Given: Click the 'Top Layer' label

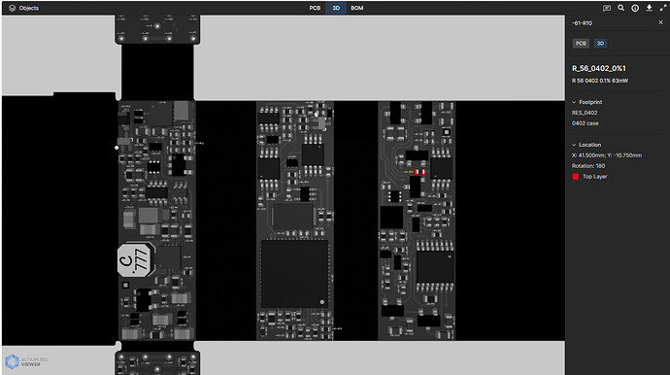Looking at the screenshot, I should point(595,177).
